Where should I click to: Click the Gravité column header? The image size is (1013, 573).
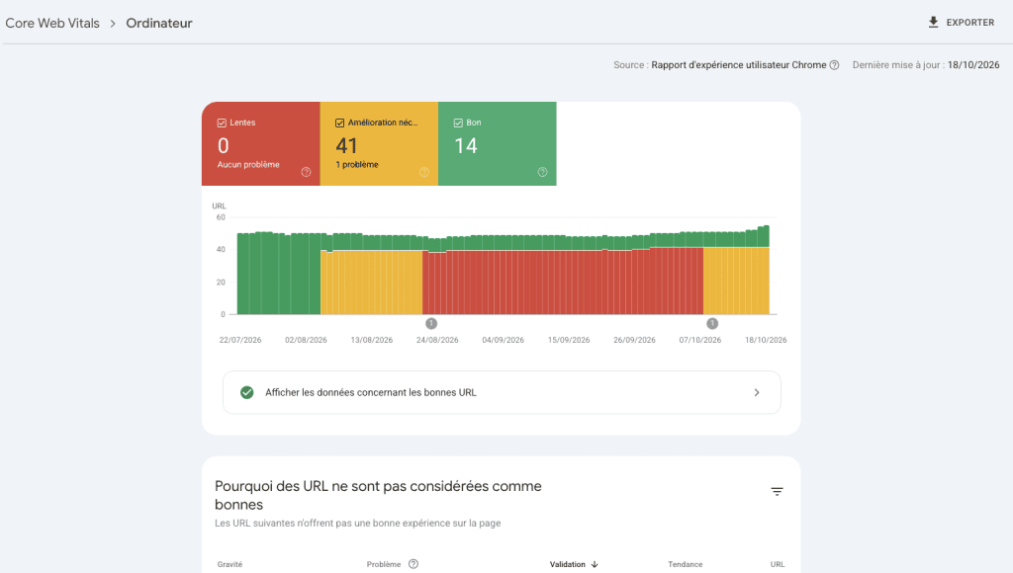pos(230,565)
